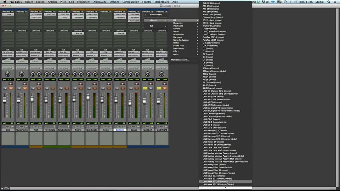The width and height of the screenshot is (340, 191).
Task: Click the Adobe menu bar icon
Action: (x=265, y=2)
